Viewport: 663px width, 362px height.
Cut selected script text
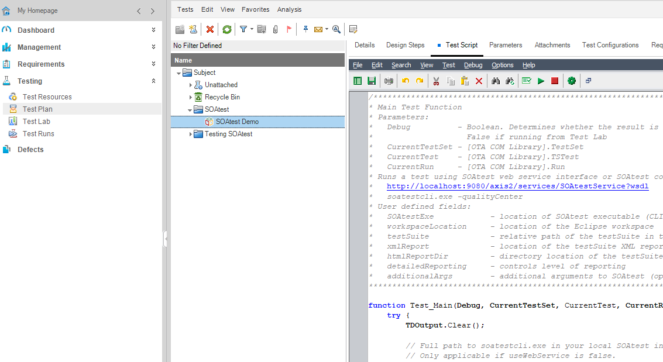pos(437,81)
